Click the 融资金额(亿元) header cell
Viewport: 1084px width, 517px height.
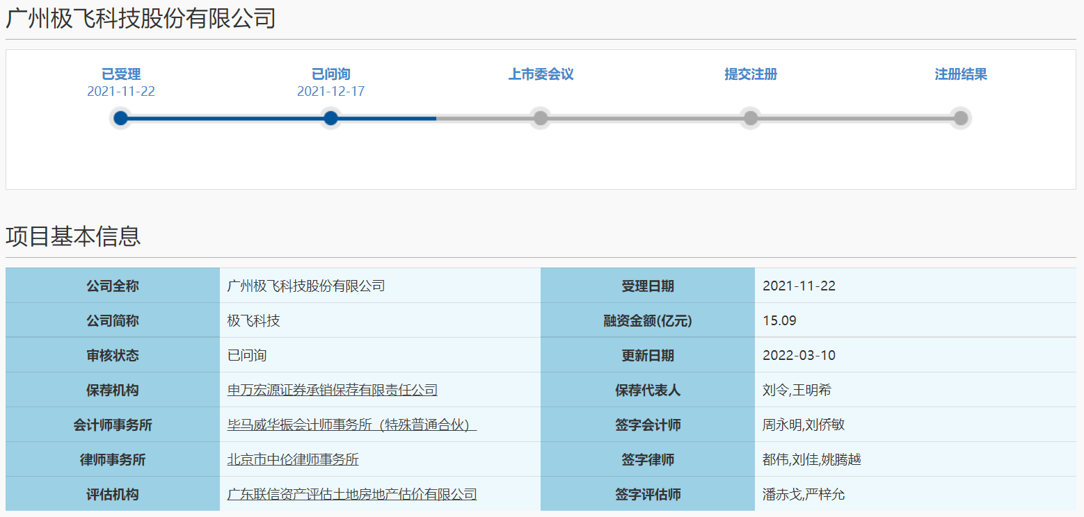tap(648, 320)
